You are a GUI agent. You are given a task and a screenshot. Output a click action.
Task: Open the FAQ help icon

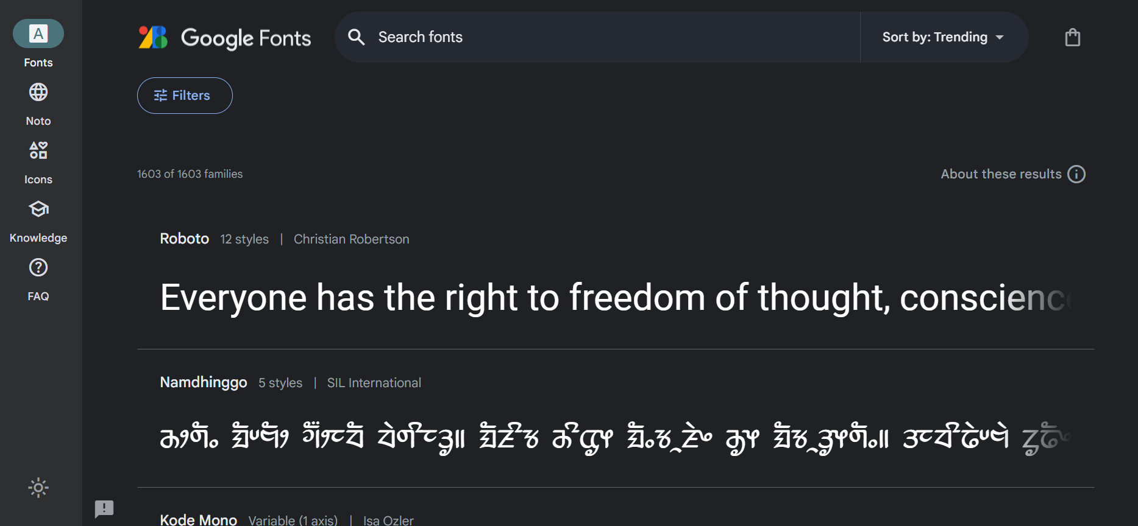pyautogui.click(x=38, y=267)
